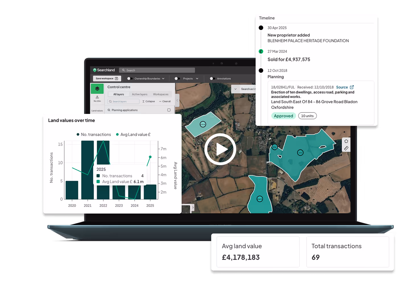Collapse the Control centre panel with the left chevron
Image resolution: width=419 pixels, height=299 pixels.
pos(177,100)
